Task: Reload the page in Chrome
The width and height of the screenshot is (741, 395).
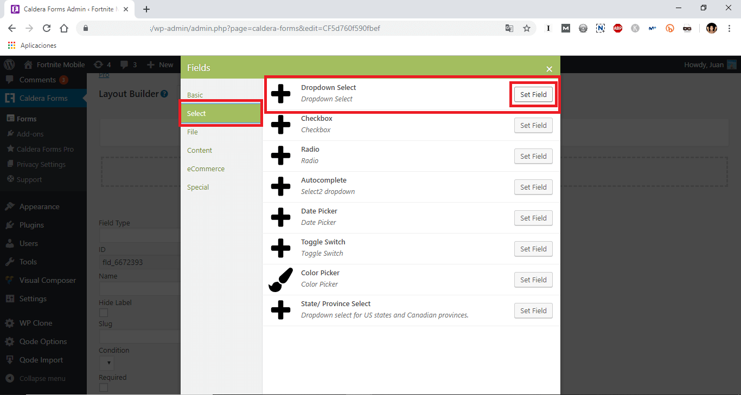Action: coord(47,28)
